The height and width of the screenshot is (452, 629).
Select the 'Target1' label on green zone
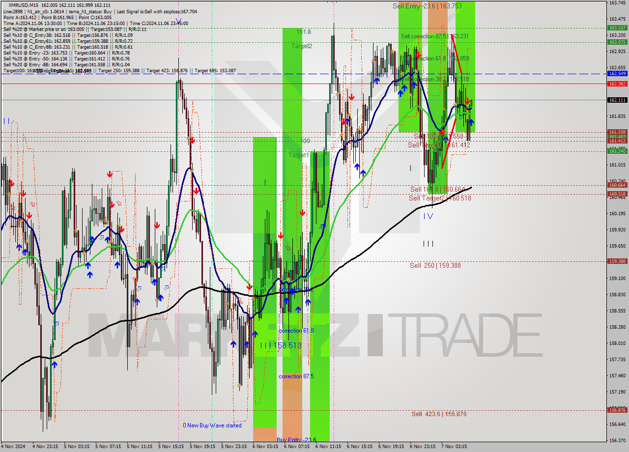click(298, 155)
